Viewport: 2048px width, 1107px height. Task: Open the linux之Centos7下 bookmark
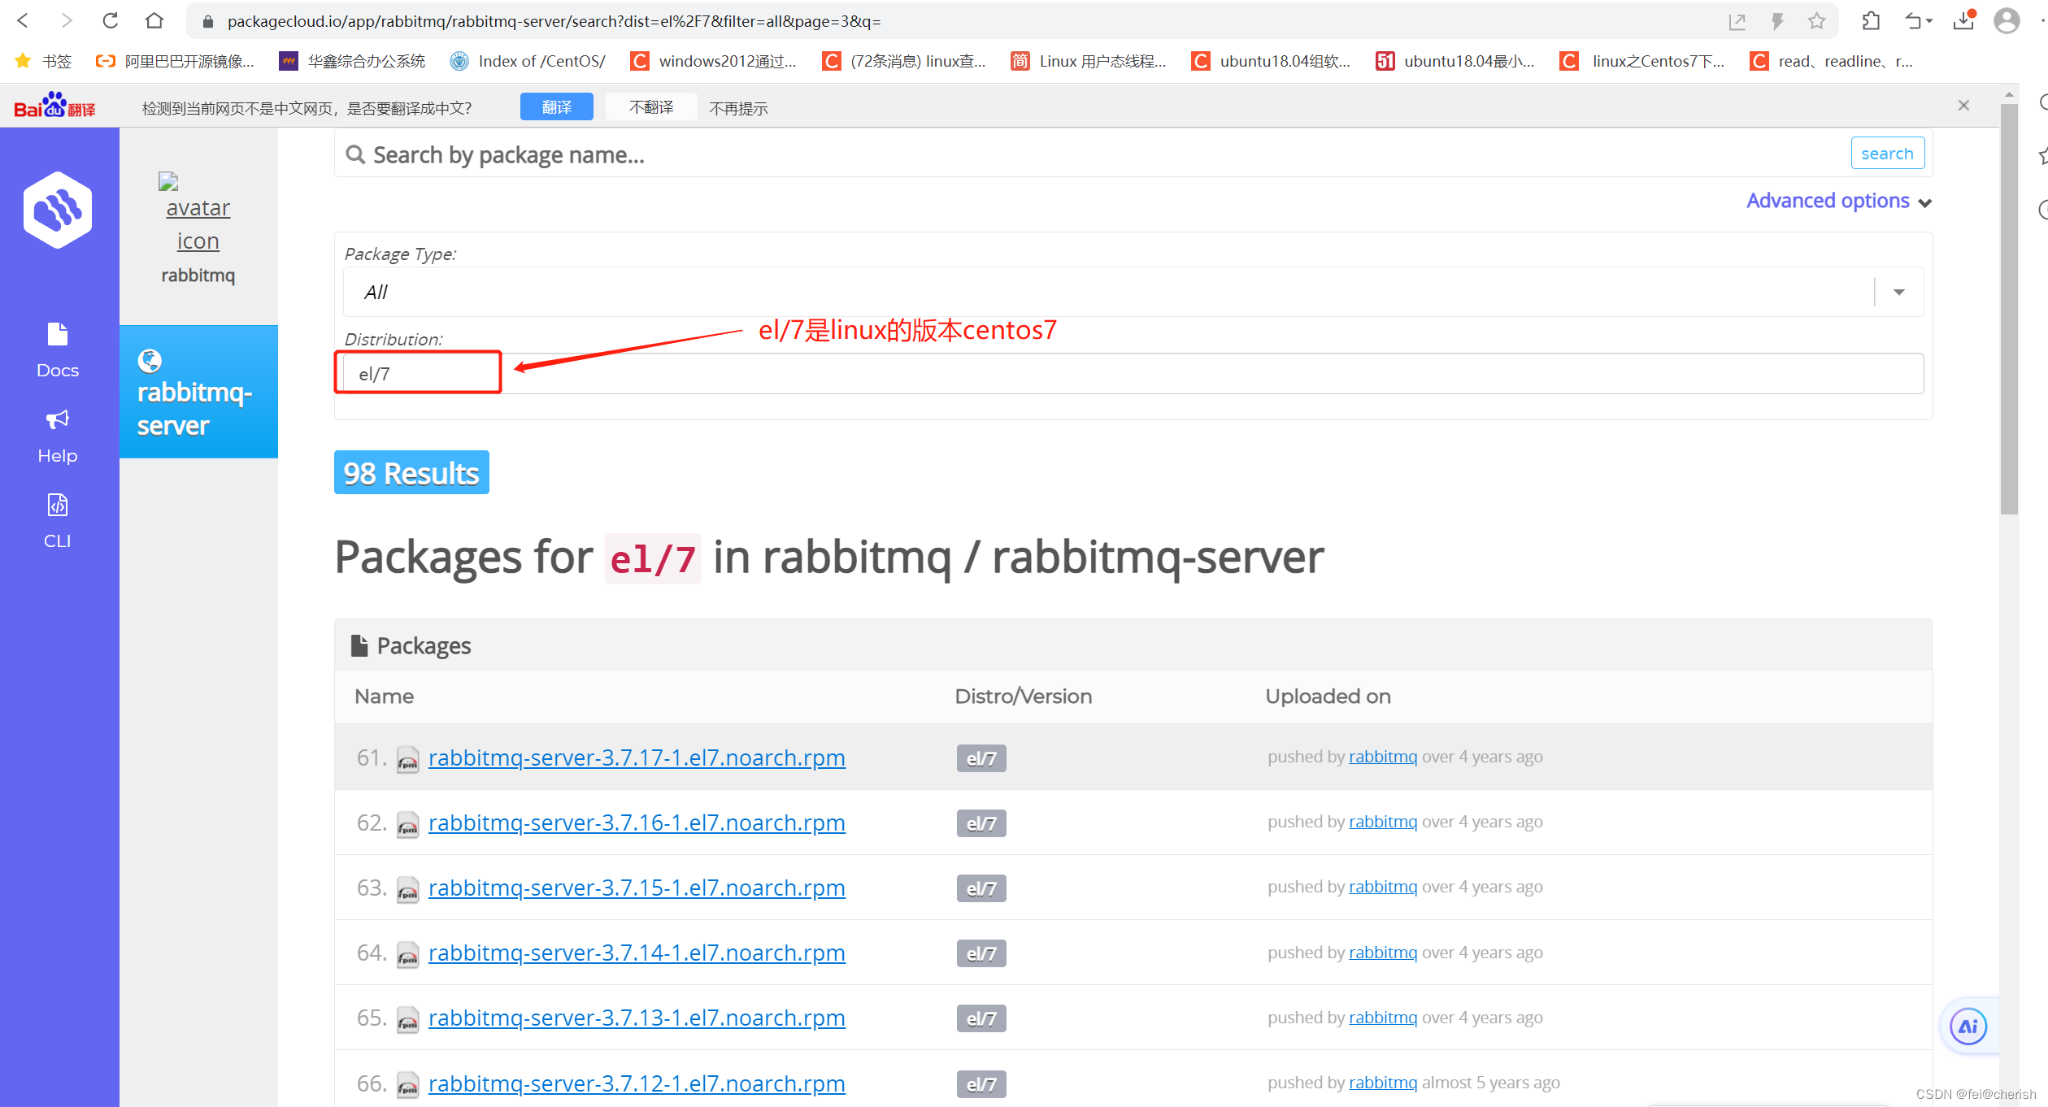point(1642,61)
